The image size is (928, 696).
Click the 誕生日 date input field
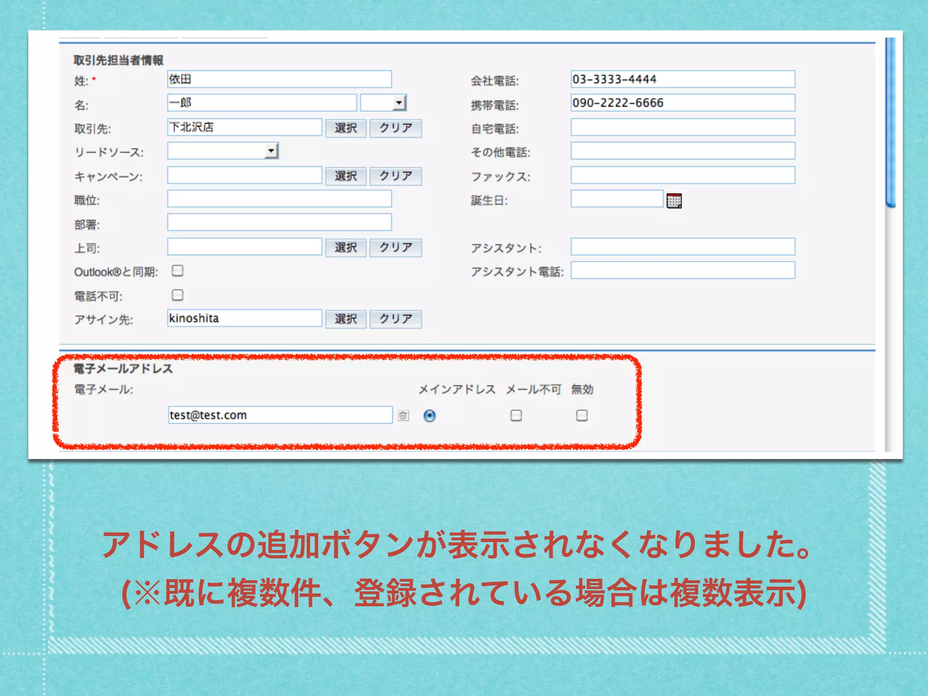[x=617, y=198]
